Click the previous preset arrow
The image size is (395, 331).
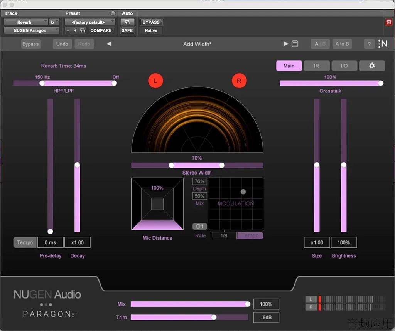(109, 44)
